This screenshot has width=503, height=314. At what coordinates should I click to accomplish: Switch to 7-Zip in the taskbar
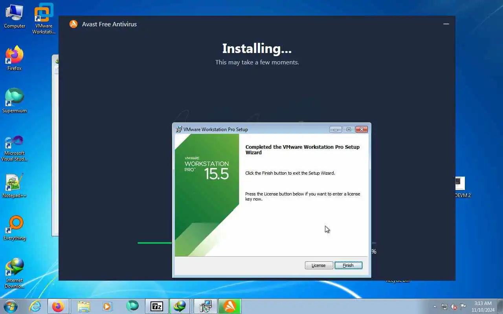click(157, 306)
